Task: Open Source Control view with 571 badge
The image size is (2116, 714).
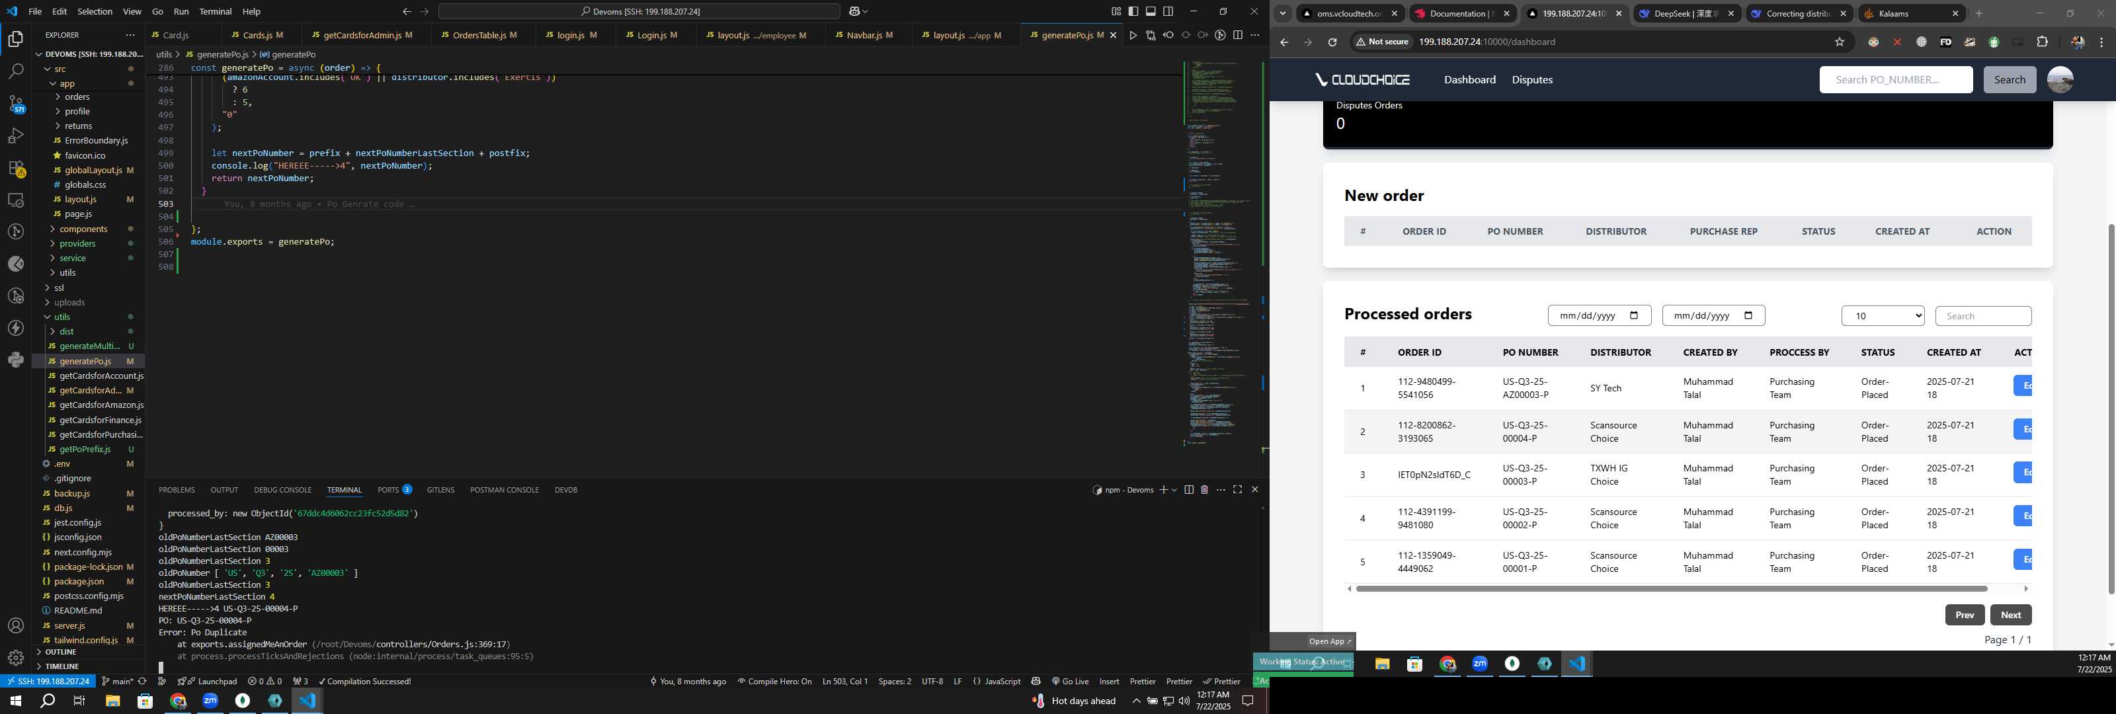Action: tap(16, 104)
